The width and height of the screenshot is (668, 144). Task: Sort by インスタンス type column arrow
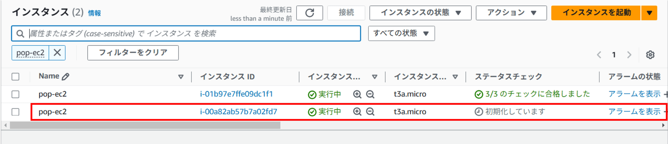pyautogui.click(x=455, y=77)
